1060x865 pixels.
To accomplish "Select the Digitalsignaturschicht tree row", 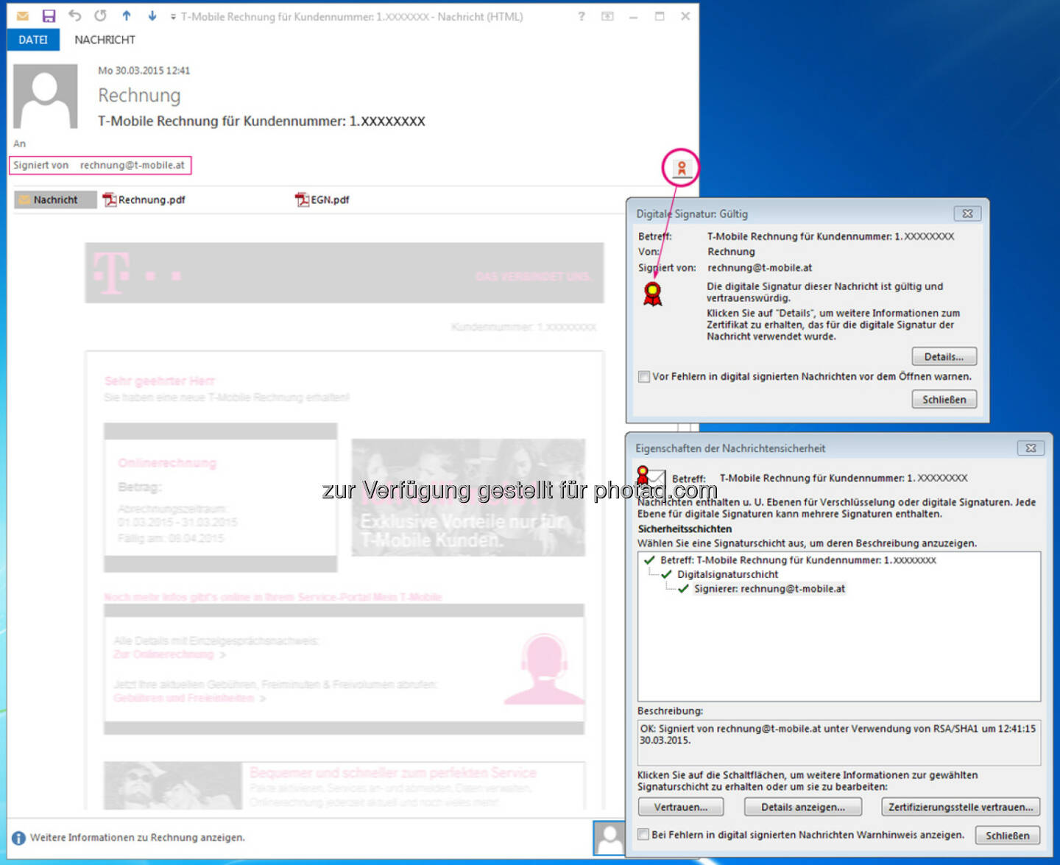I will [720, 574].
